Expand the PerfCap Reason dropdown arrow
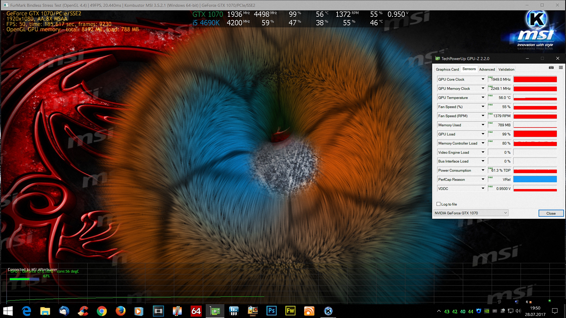Screen dimensions: 566x318 tap(483, 179)
